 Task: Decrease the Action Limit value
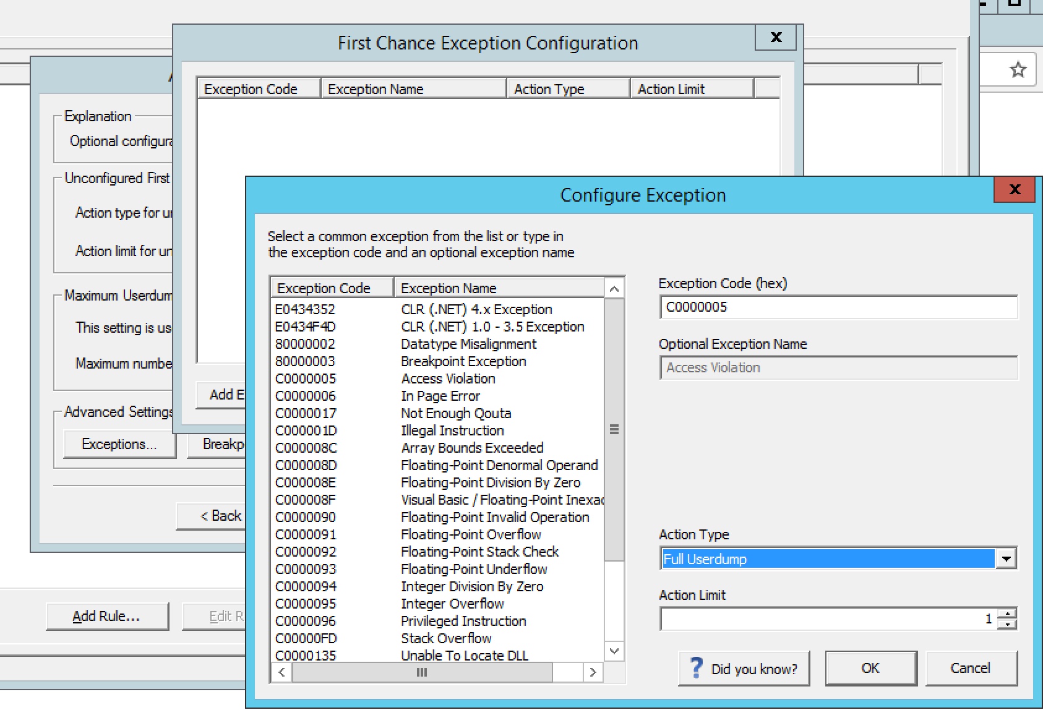(1008, 624)
